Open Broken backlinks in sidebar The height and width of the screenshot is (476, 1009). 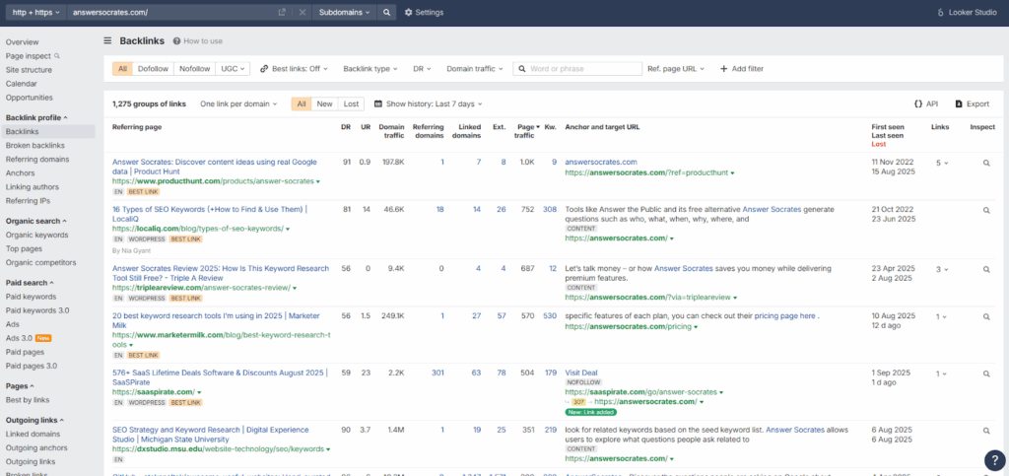pos(34,146)
